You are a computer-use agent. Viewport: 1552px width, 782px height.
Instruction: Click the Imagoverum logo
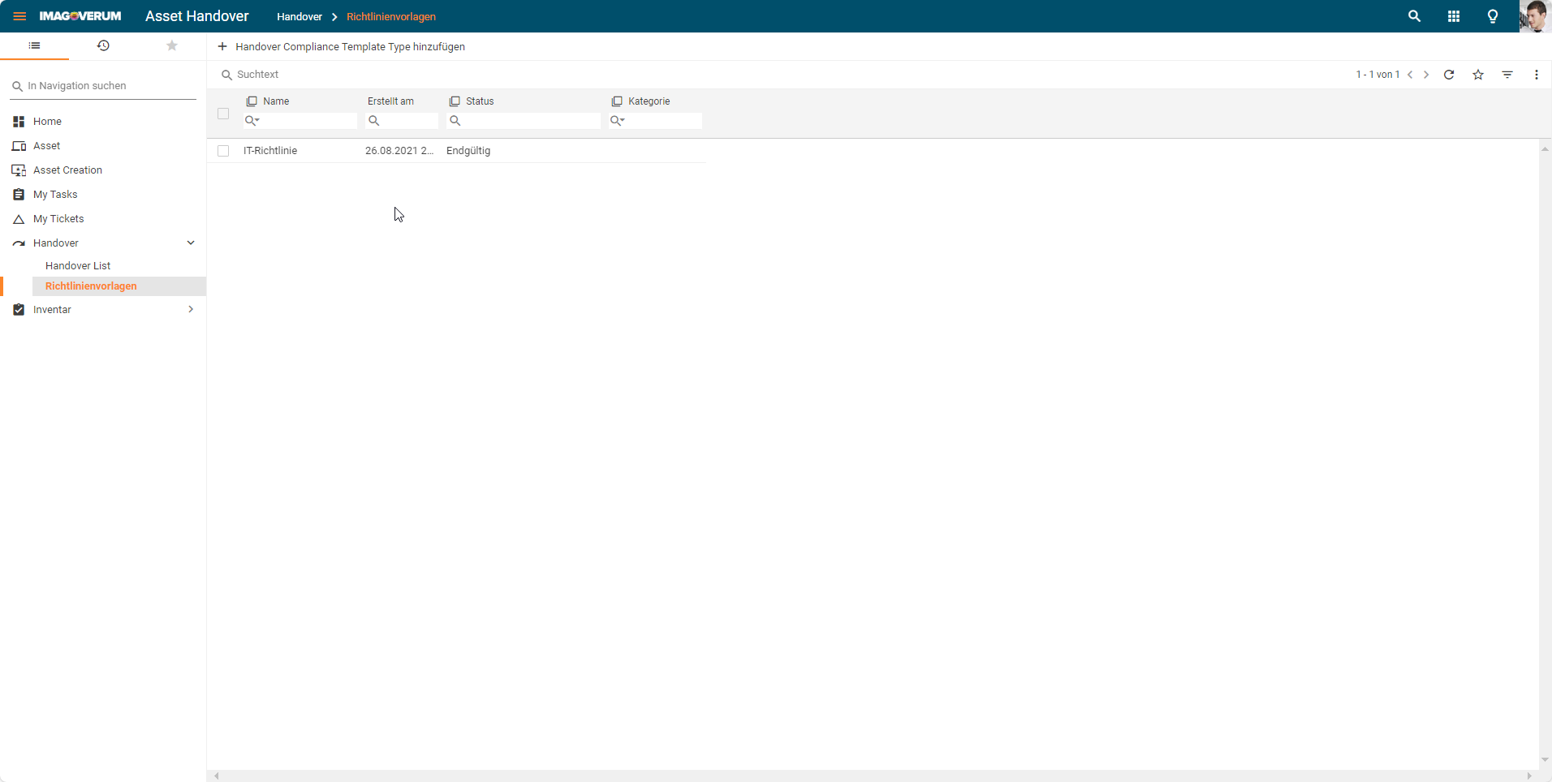80,16
